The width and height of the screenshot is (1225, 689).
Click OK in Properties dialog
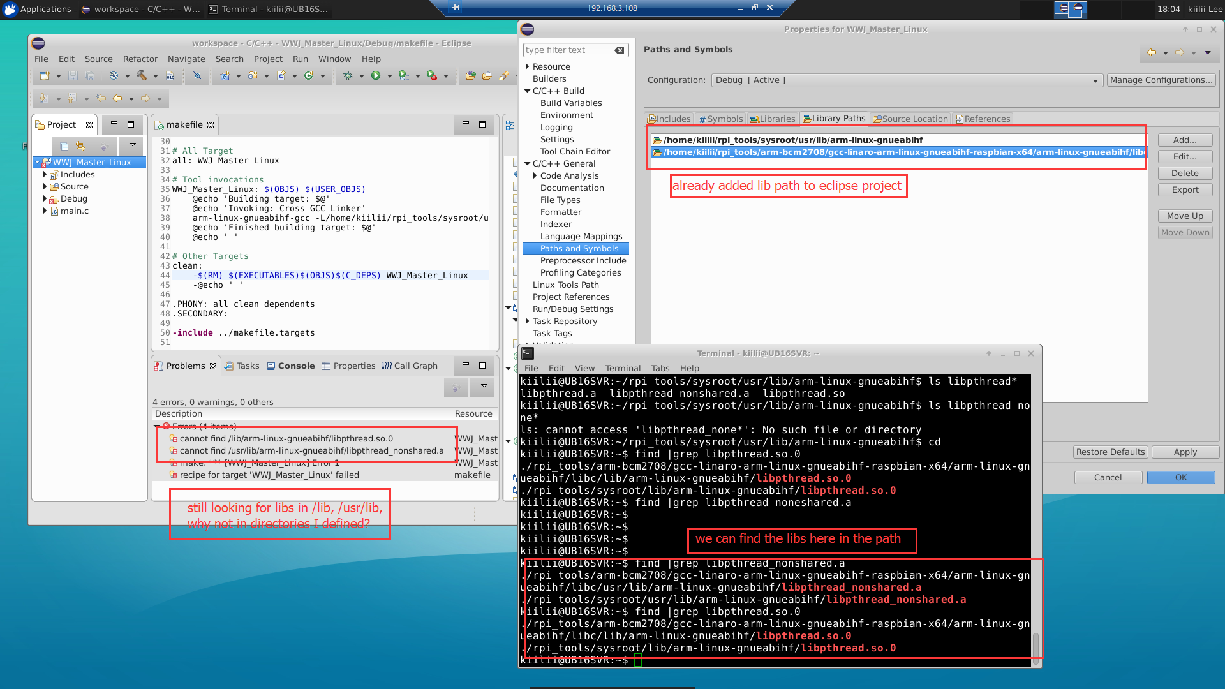tap(1181, 478)
